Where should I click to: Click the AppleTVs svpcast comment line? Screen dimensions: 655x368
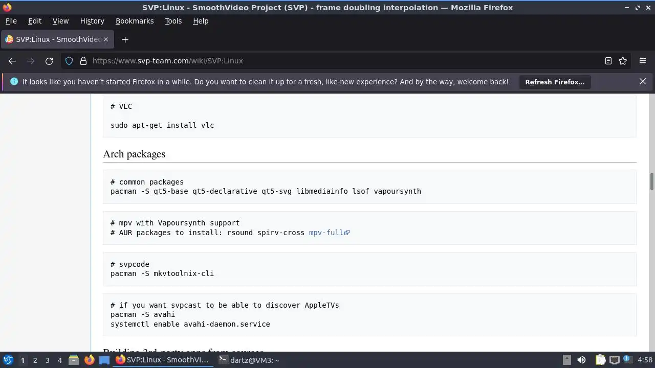pyautogui.click(x=225, y=305)
